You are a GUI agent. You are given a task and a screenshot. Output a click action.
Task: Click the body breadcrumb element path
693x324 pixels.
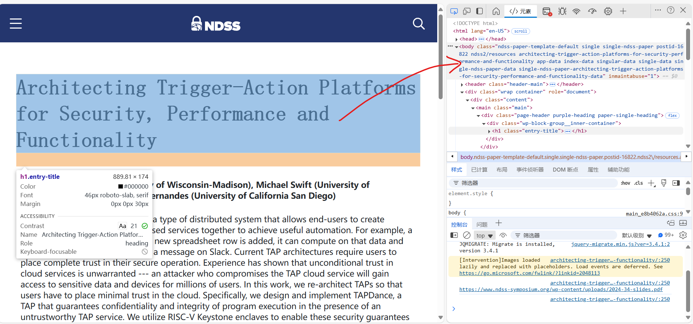point(570,157)
